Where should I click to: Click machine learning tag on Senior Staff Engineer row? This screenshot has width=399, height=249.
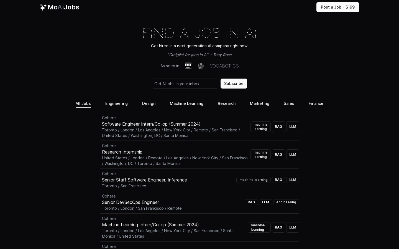(254, 180)
